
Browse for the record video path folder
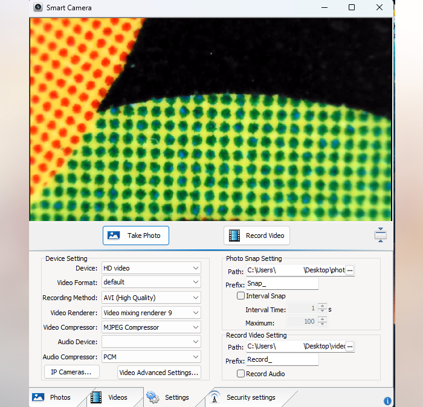pyautogui.click(x=349, y=347)
